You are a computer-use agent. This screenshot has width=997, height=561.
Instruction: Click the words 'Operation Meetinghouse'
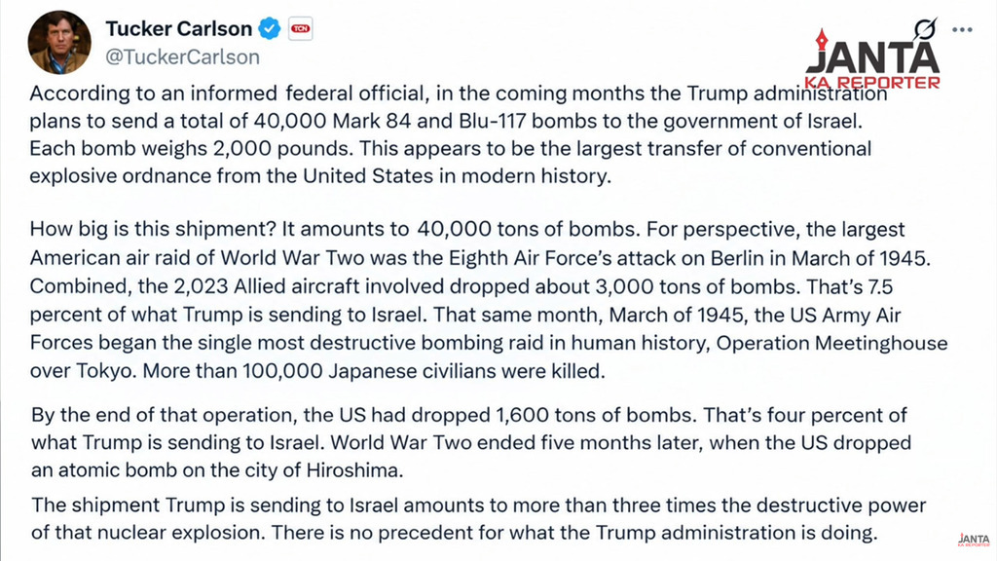point(831,343)
